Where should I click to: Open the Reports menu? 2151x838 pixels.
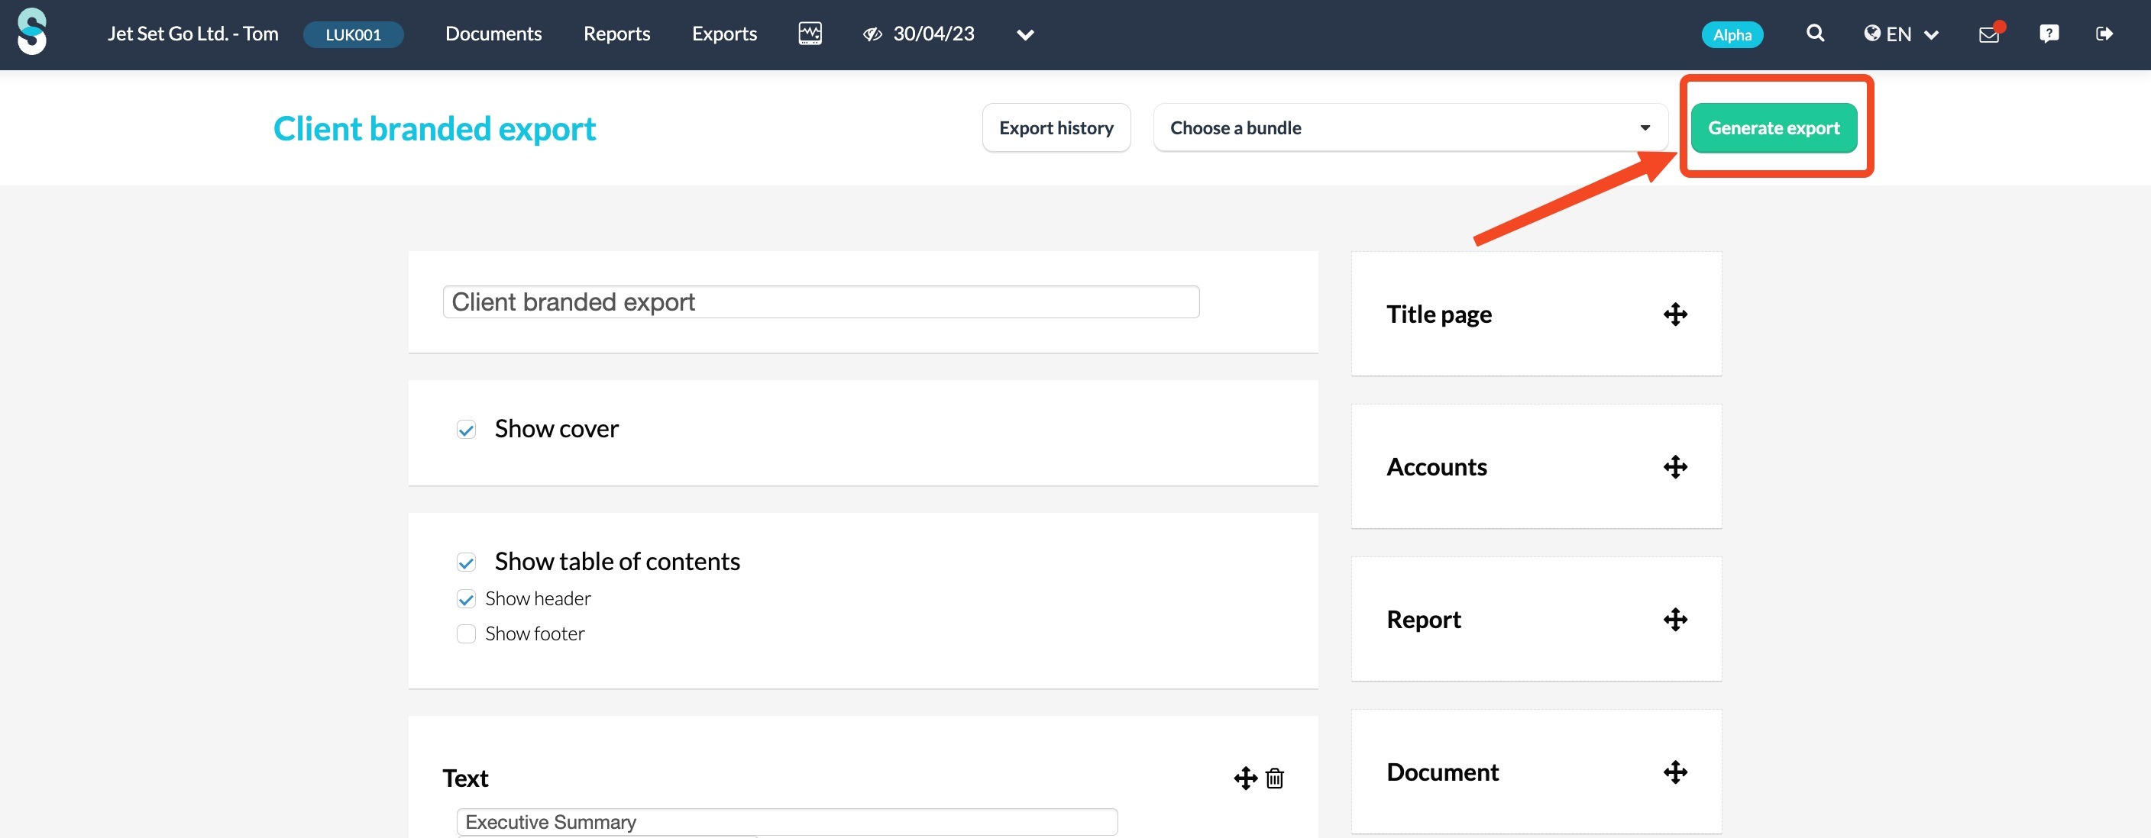pyautogui.click(x=616, y=34)
